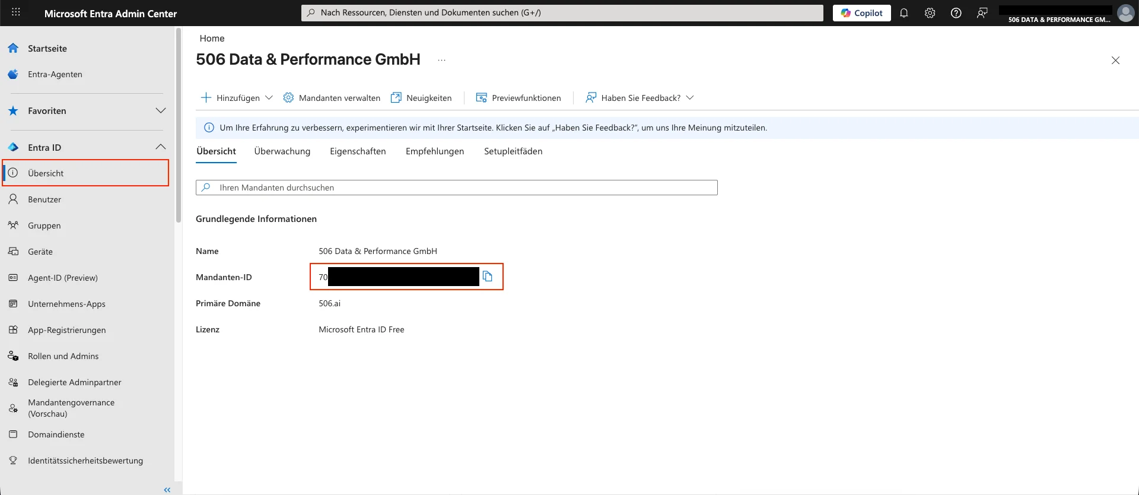
Task: Open the settings gear icon
Action: coord(930,13)
